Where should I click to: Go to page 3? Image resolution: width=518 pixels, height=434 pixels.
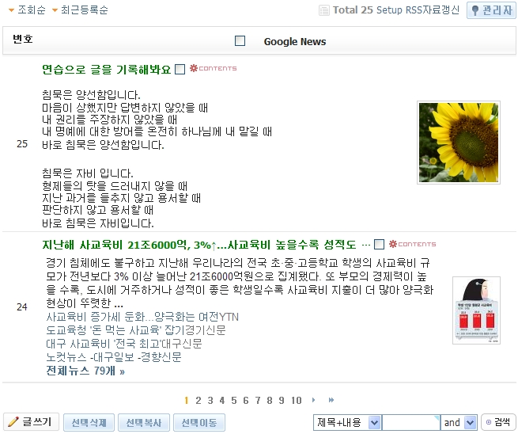pos(210,401)
